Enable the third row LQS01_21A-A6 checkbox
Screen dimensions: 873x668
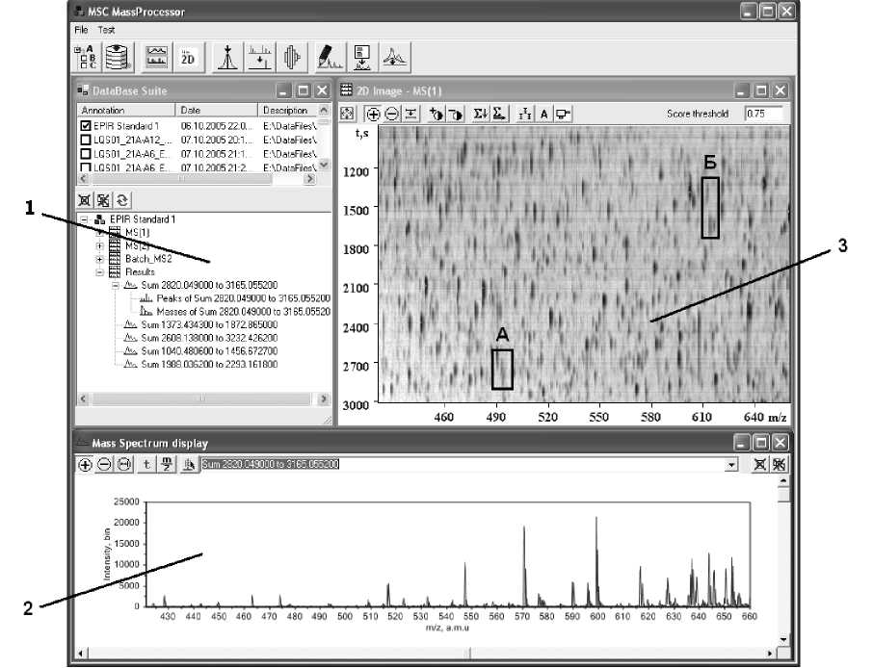point(87,153)
